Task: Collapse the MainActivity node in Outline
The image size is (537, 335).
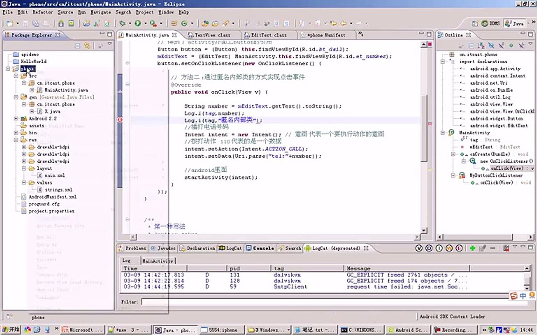Action: [442, 133]
